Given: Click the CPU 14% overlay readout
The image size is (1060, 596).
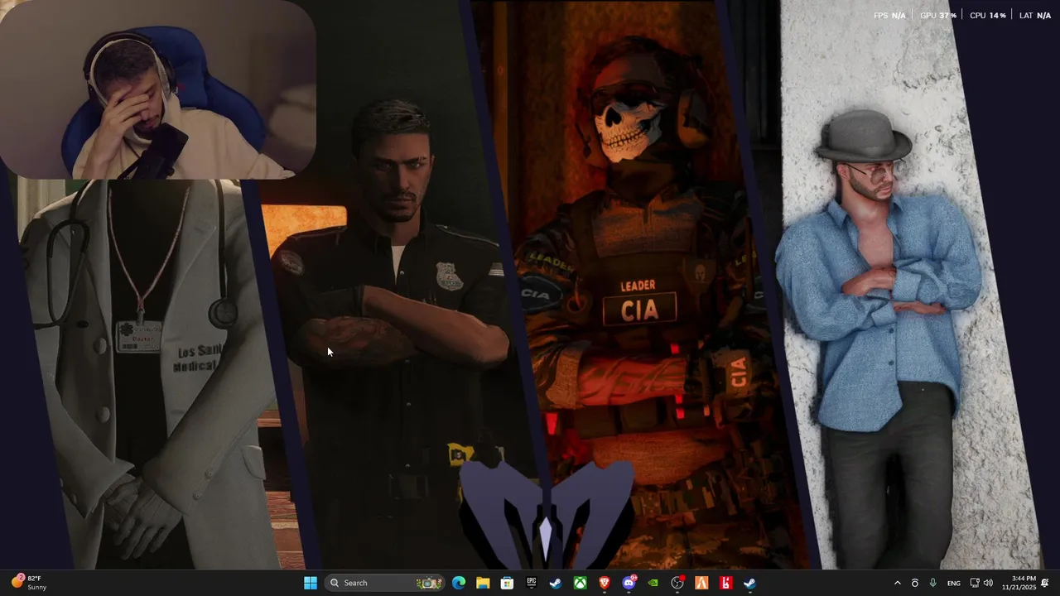Looking at the screenshot, I should click(988, 16).
